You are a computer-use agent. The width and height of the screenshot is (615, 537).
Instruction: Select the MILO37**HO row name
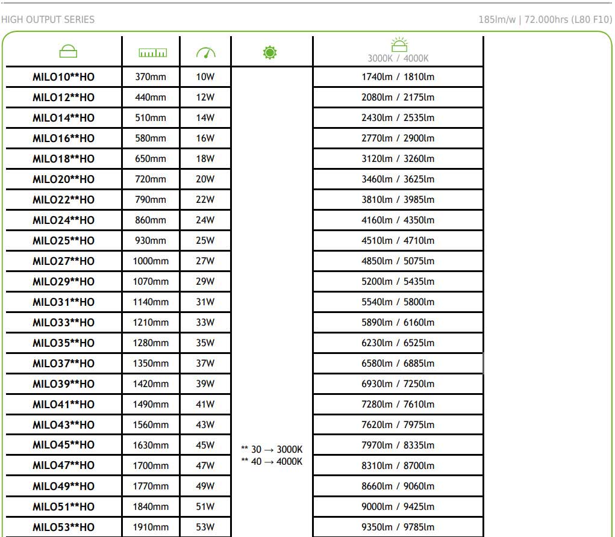coord(63,364)
